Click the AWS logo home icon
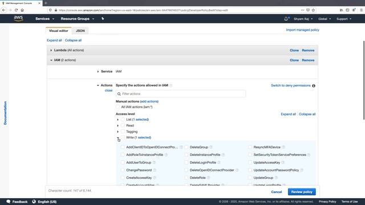 tap(18, 19)
